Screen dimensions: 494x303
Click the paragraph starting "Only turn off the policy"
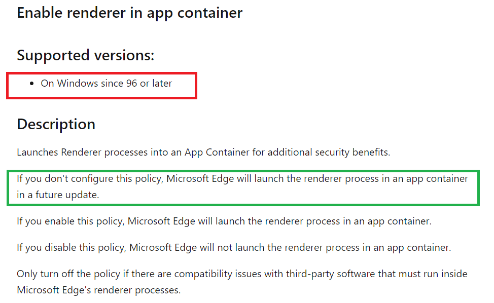click(242, 274)
